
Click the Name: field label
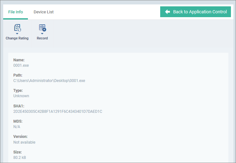19,60
